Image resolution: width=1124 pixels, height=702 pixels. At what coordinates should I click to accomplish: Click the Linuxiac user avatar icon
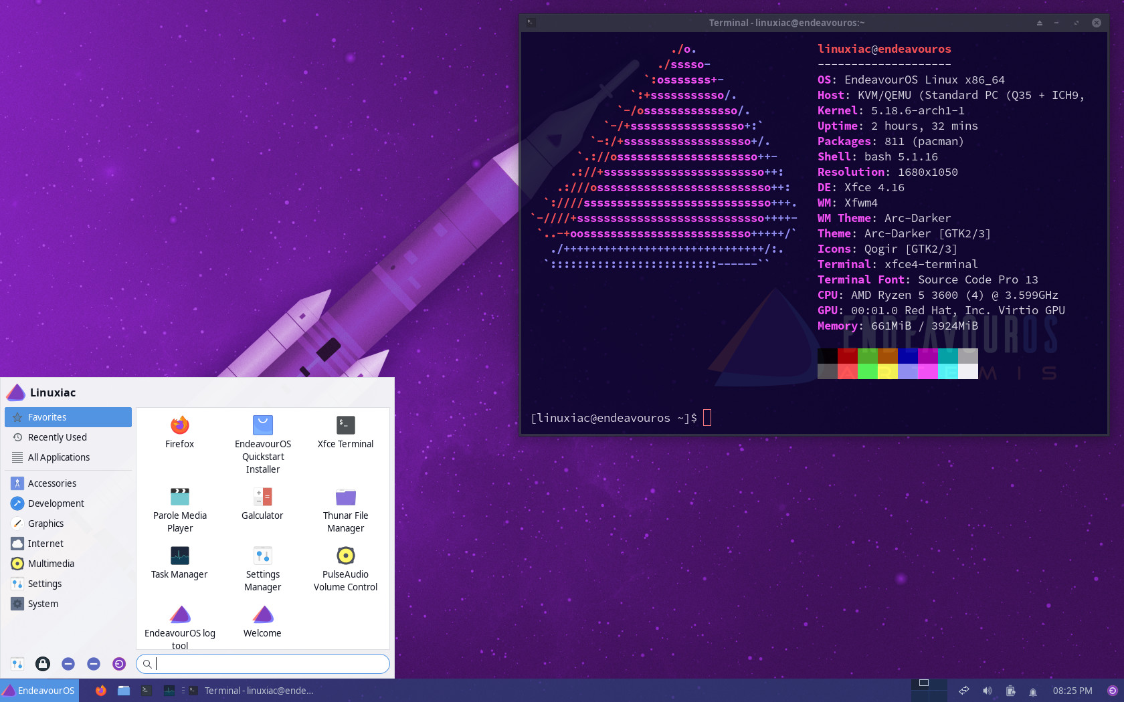coord(15,392)
